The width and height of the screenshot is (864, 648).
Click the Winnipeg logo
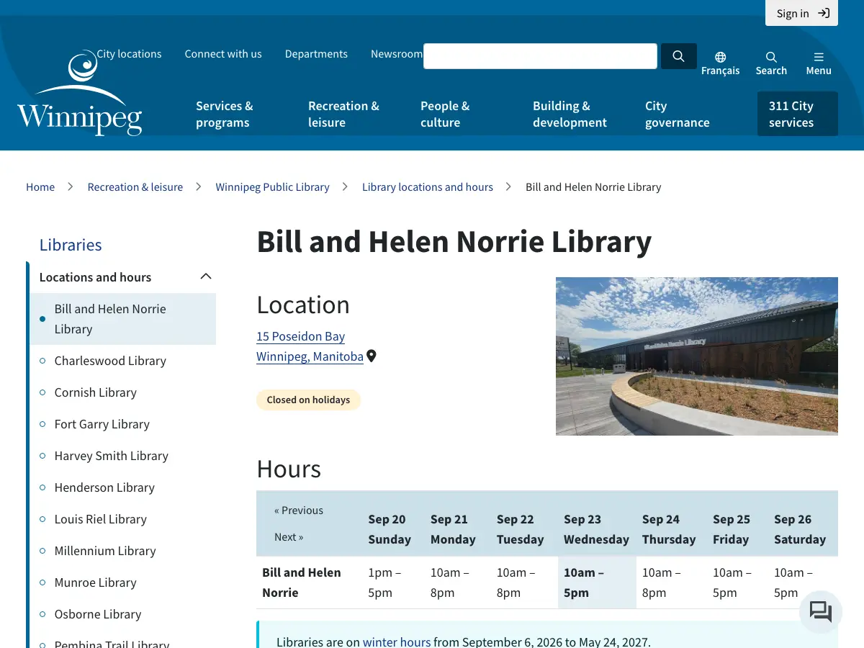coord(80,93)
